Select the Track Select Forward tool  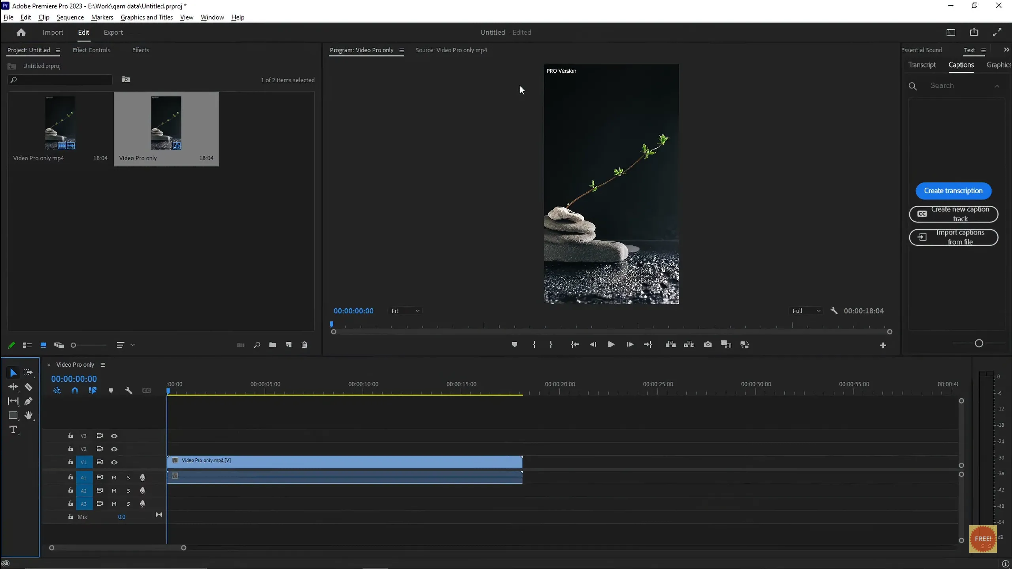[28, 373]
